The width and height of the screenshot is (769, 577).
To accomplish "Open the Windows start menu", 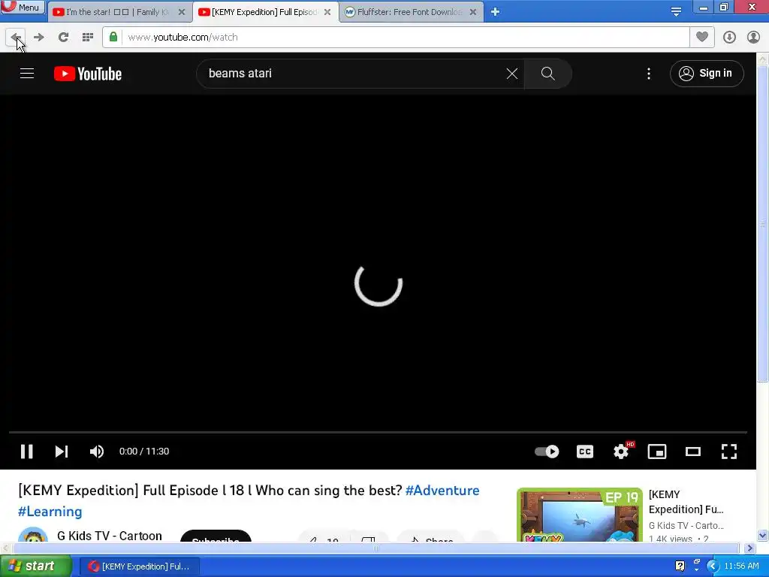I will (35, 566).
